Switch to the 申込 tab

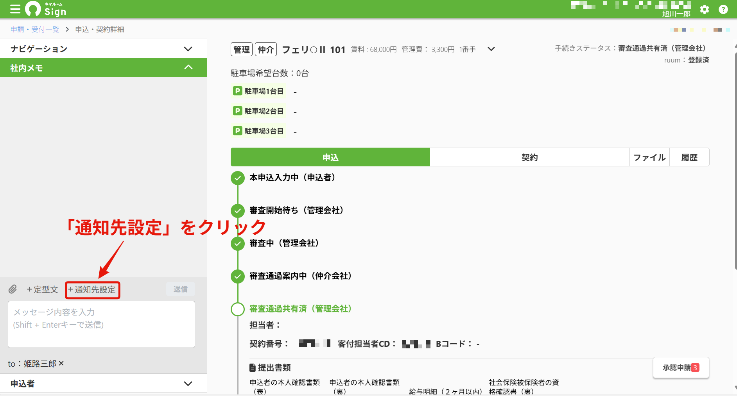pos(330,157)
